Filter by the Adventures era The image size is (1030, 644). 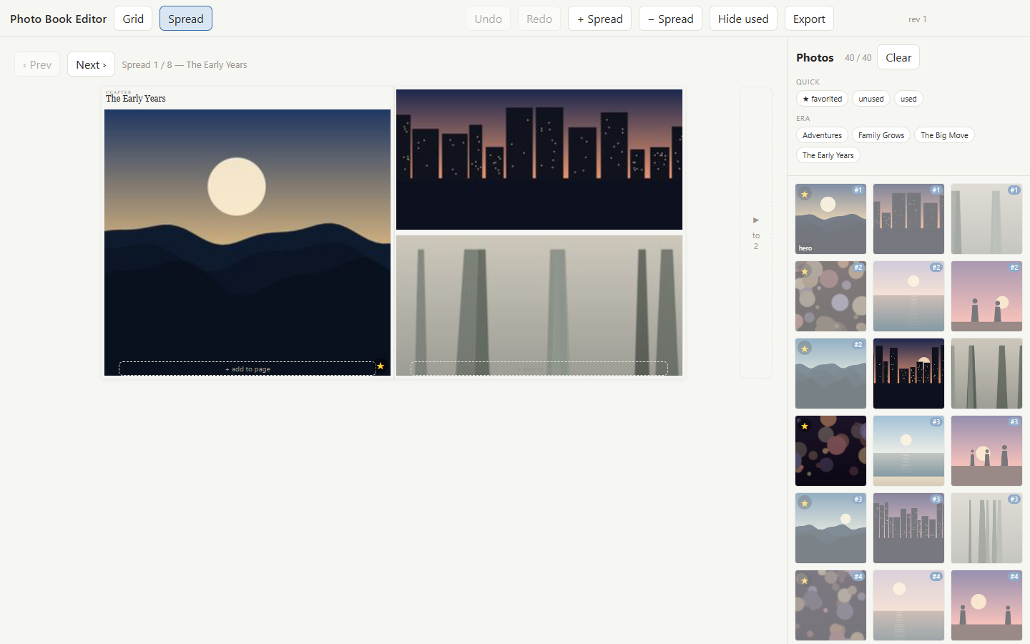[822, 135]
